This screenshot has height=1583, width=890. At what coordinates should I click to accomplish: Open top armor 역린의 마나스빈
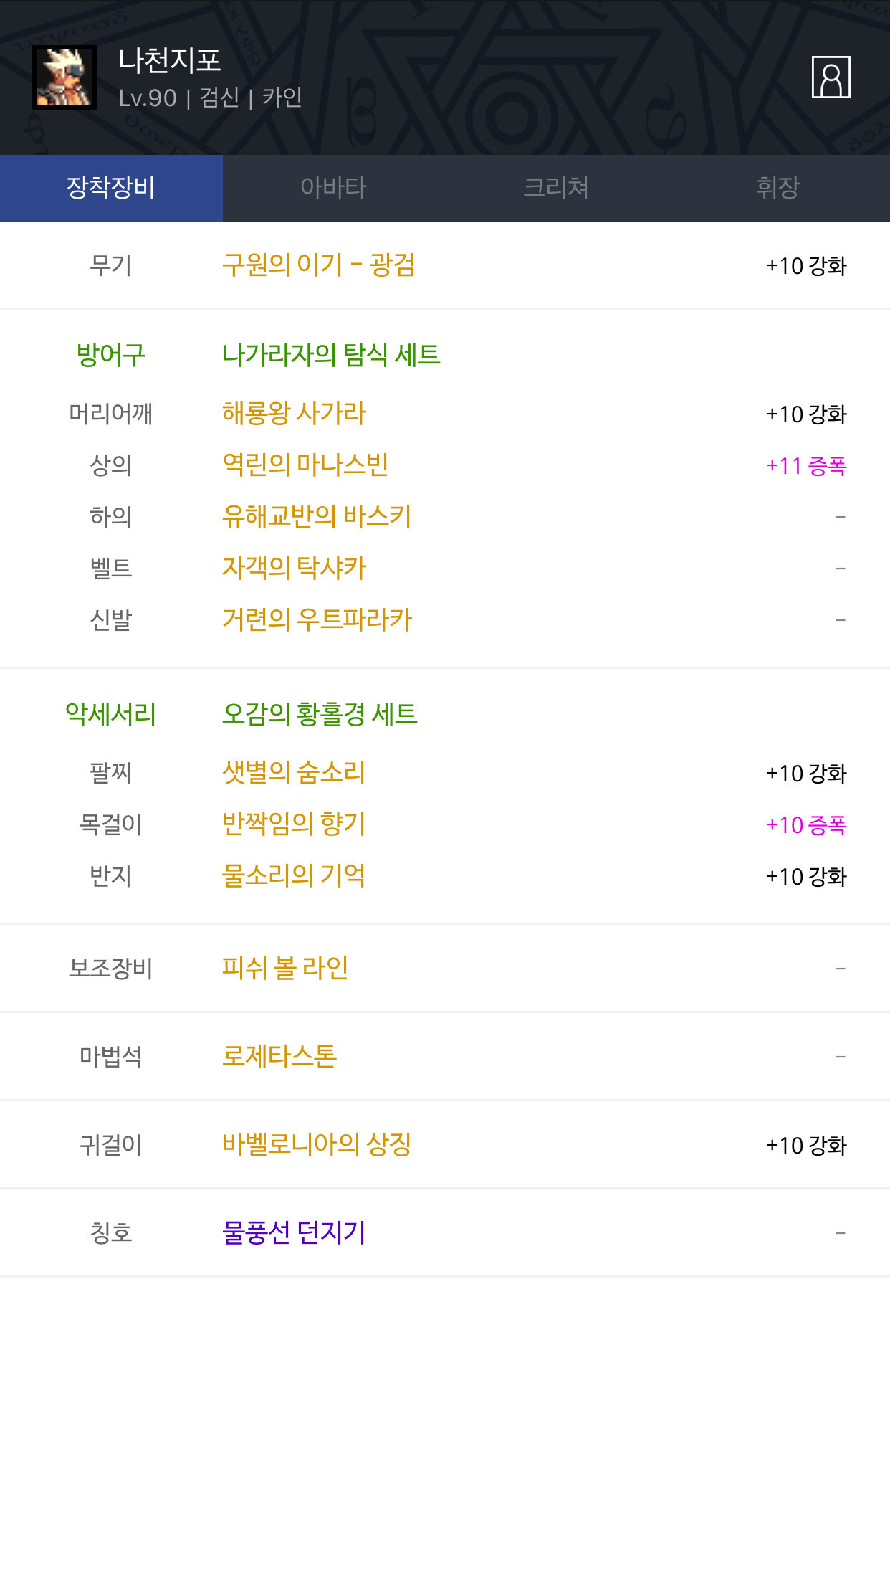(x=305, y=465)
